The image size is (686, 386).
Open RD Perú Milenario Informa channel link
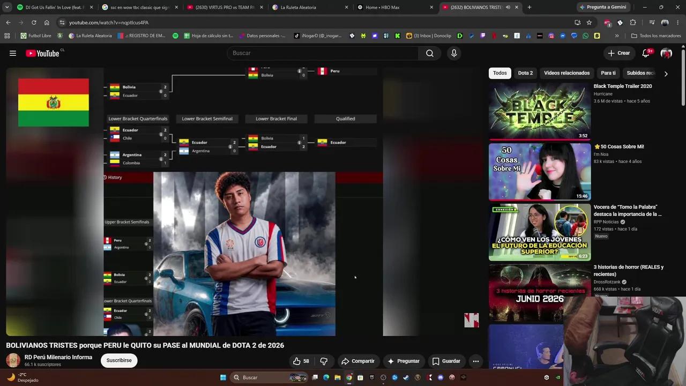coord(58,357)
